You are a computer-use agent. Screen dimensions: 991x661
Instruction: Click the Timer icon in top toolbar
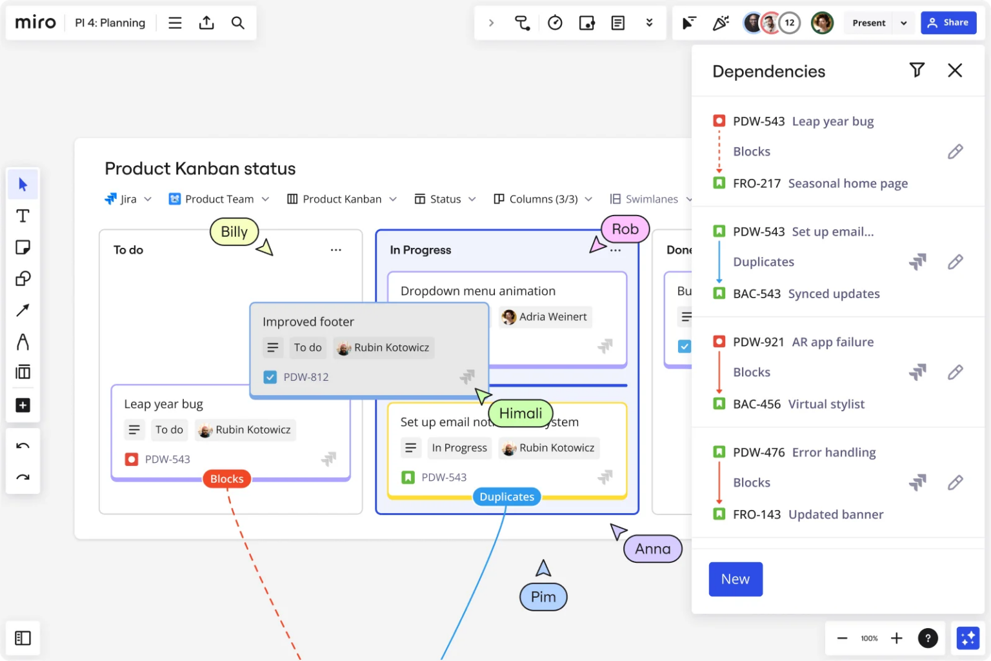555,23
